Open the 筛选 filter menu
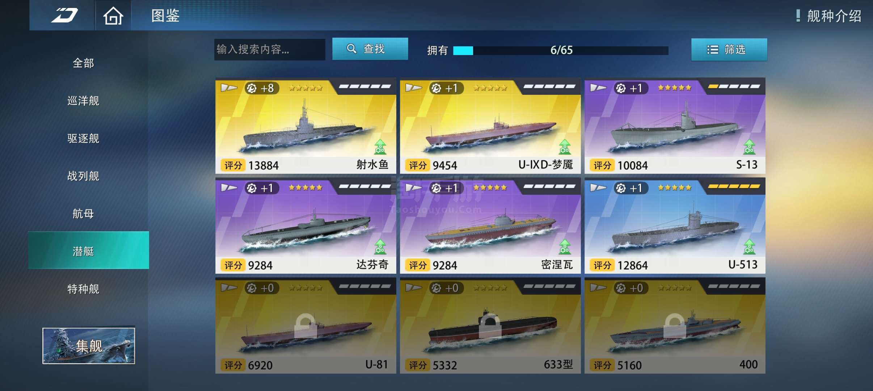The width and height of the screenshot is (873, 391). click(729, 50)
